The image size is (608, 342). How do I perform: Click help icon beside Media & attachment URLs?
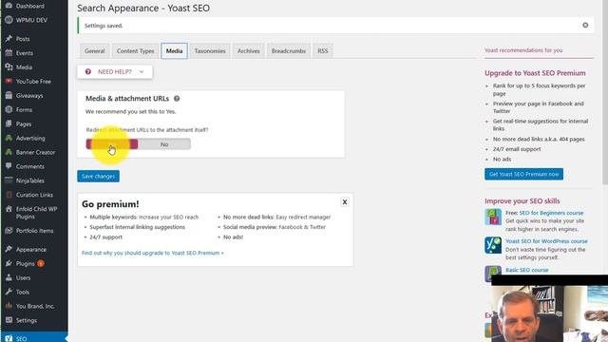[177, 99]
